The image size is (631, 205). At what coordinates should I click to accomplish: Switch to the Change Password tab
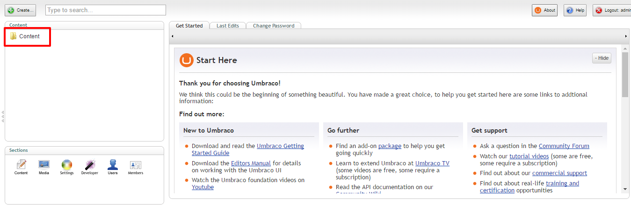(274, 26)
